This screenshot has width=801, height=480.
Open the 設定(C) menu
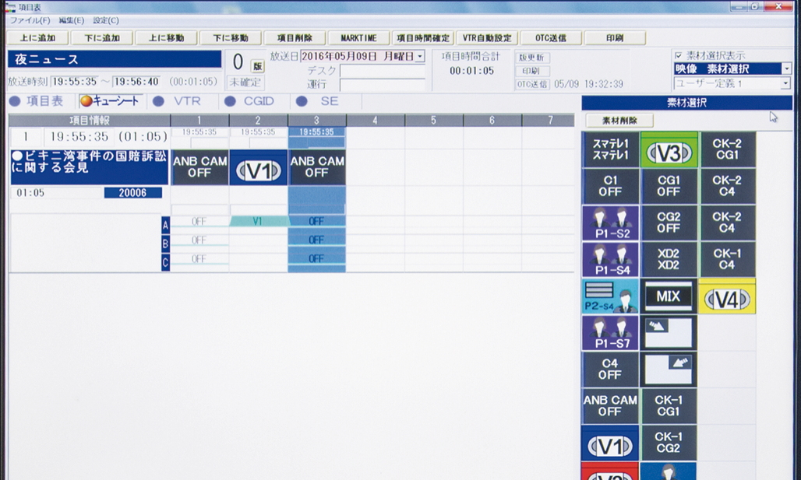point(106,20)
